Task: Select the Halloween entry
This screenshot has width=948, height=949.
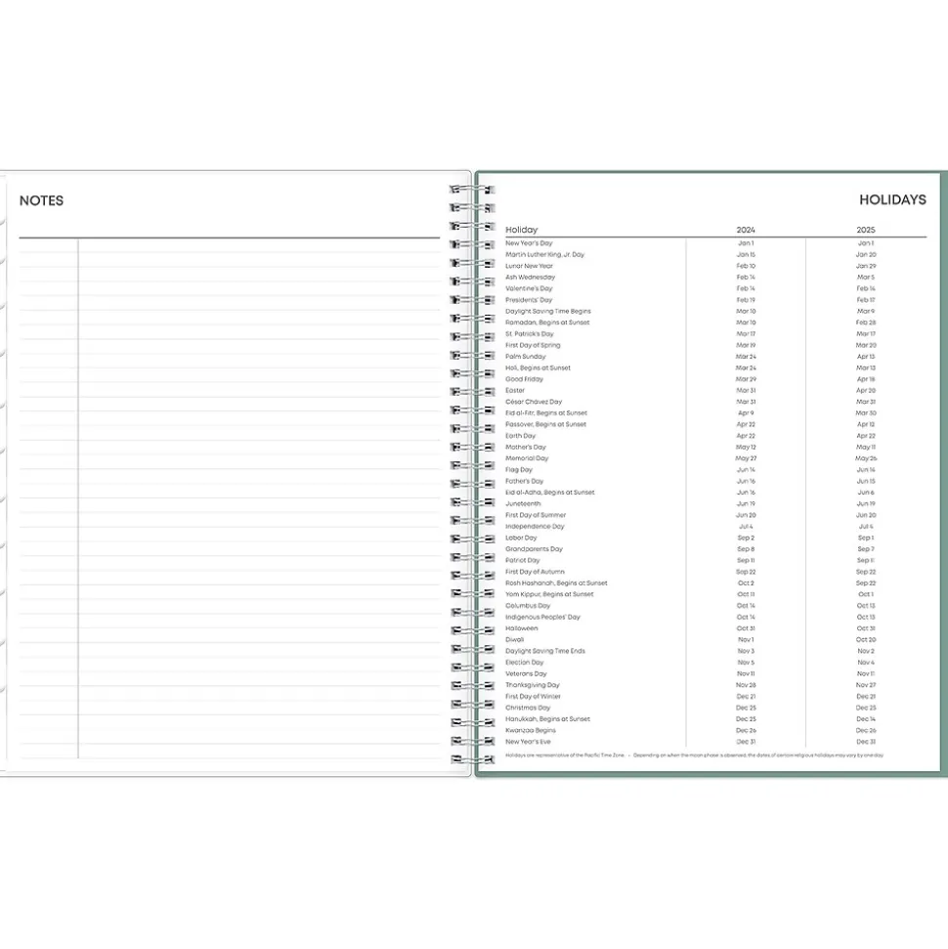Action: pos(521,628)
